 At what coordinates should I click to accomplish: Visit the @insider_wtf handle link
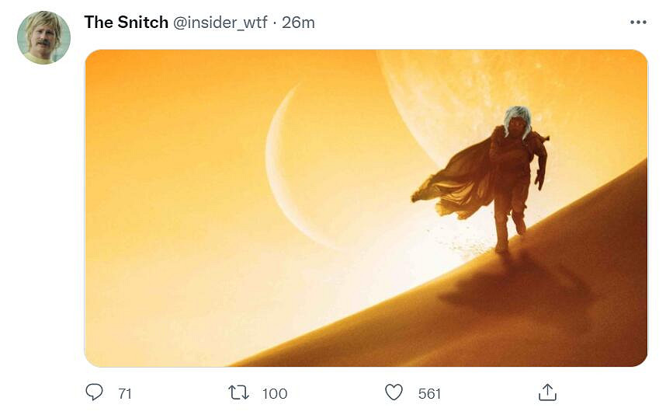click(220, 23)
